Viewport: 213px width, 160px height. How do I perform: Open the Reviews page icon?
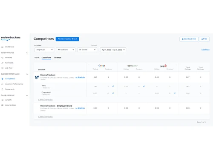coord(2,58)
